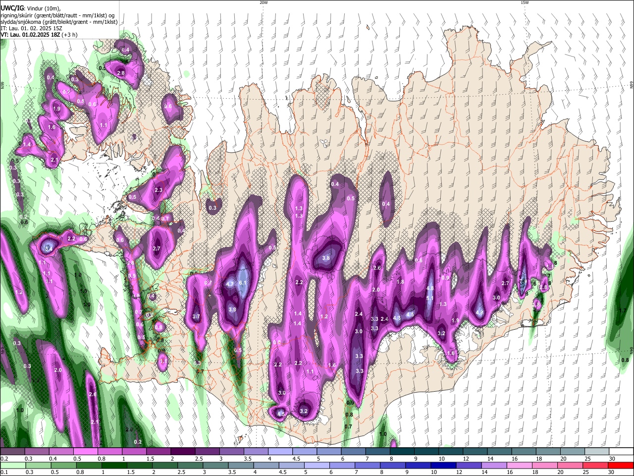Click the '5.1' precipitation value
Viewport: 634px width, 476px height.
[x=430, y=298]
